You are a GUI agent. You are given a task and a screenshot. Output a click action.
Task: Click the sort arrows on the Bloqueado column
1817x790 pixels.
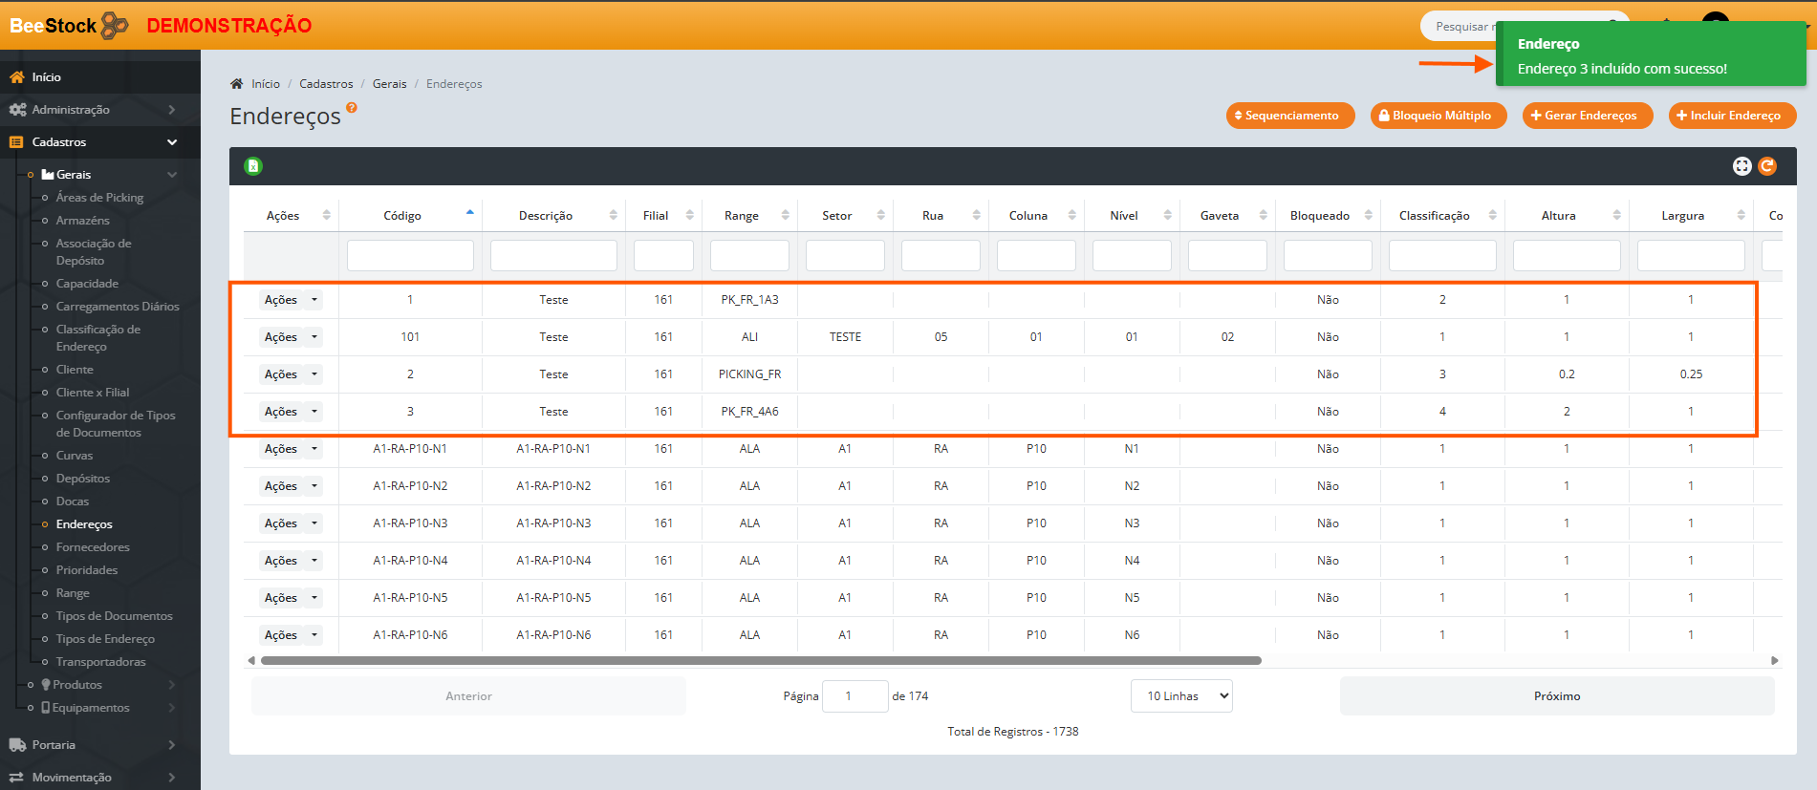pyautogui.click(x=1368, y=216)
